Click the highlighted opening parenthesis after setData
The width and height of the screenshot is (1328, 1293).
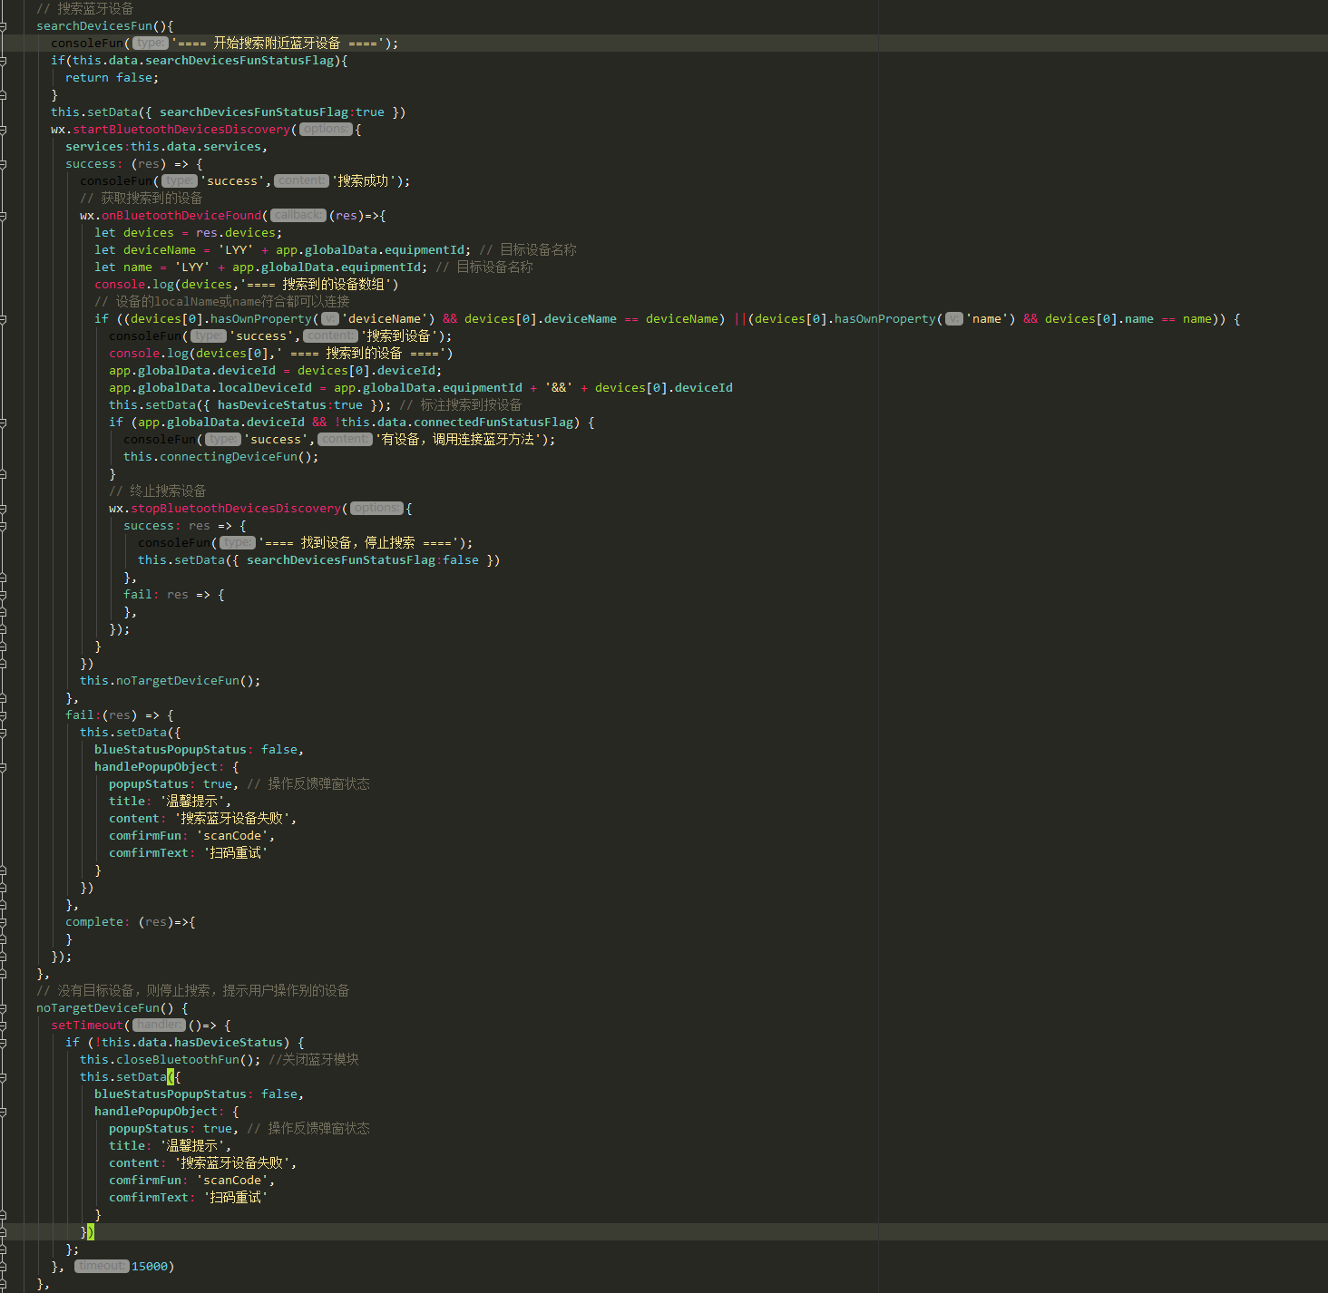click(x=171, y=1077)
